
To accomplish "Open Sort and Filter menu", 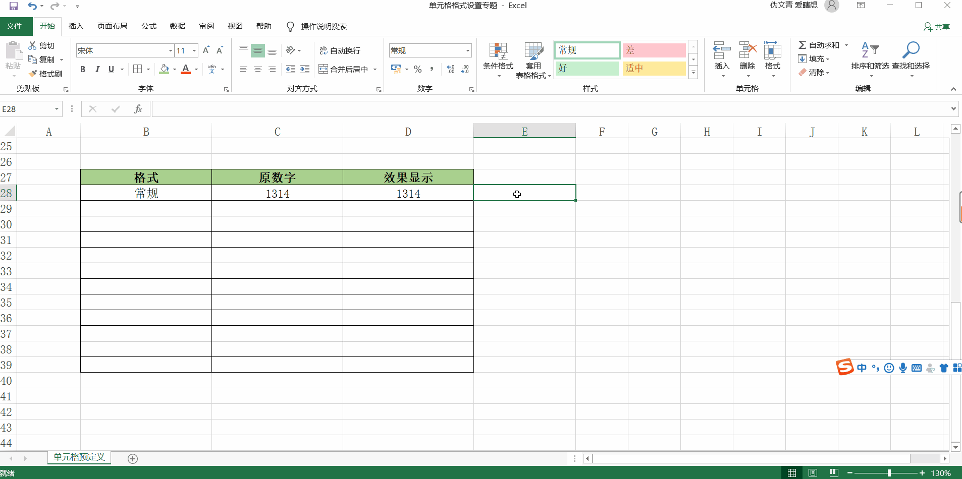I will [870, 59].
